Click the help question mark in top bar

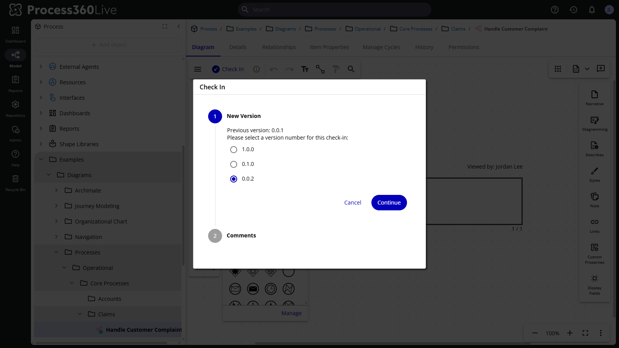point(555,10)
